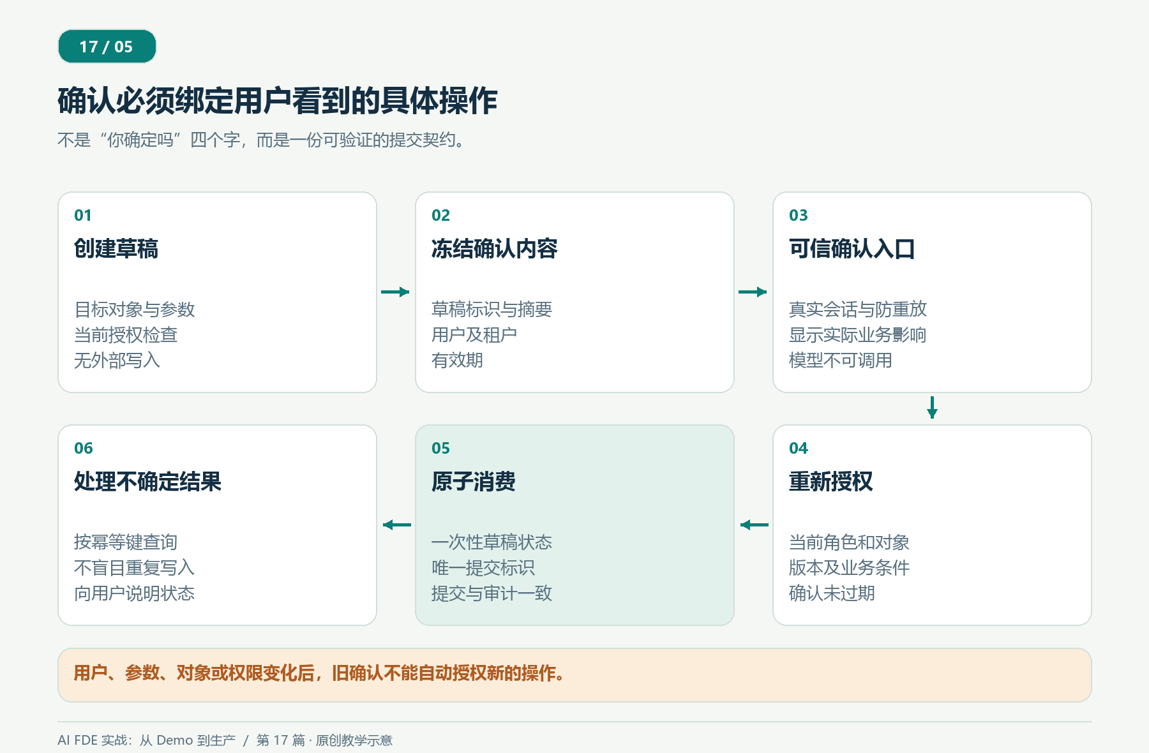This screenshot has height=753, width=1149.
Task: Select heading 处理不确定结果
Action: click(x=147, y=481)
